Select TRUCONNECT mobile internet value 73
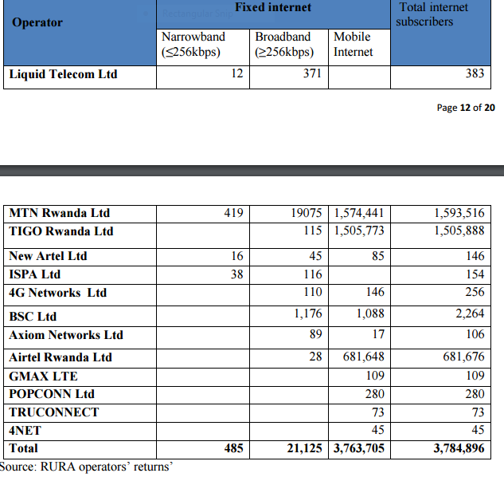The width and height of the screenshot is (504, 477). tap(378, 412)
